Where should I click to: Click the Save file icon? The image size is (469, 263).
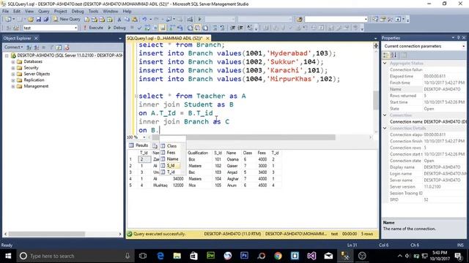38,20
